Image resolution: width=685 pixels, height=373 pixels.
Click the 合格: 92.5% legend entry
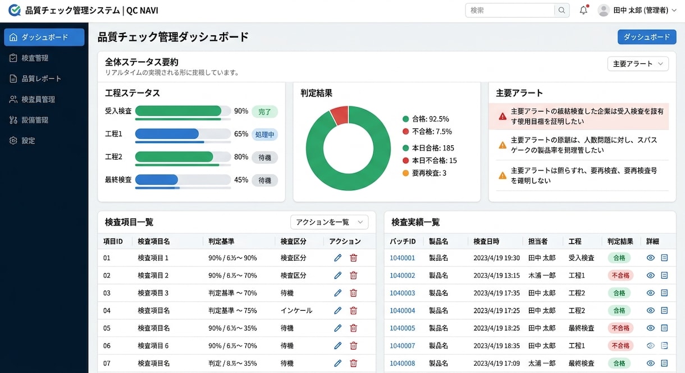coord(426,119)
